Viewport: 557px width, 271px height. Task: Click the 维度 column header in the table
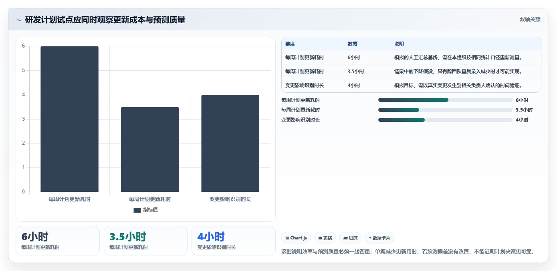[290, 44]
